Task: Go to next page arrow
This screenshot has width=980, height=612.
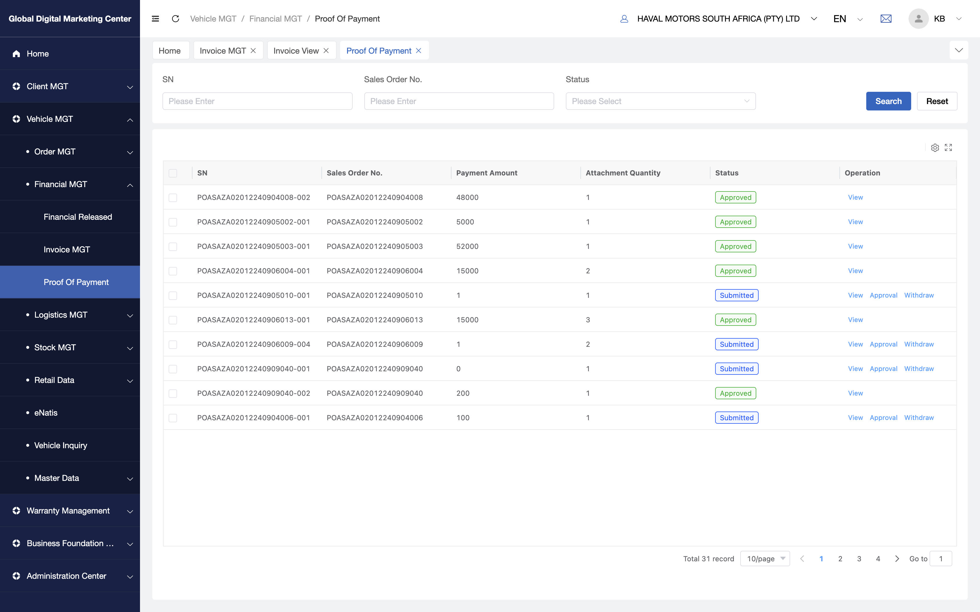Action: click(897, 559)
